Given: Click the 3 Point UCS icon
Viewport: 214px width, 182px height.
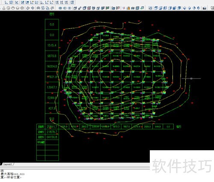Looking at the screenshot, I should coord(52,2).
